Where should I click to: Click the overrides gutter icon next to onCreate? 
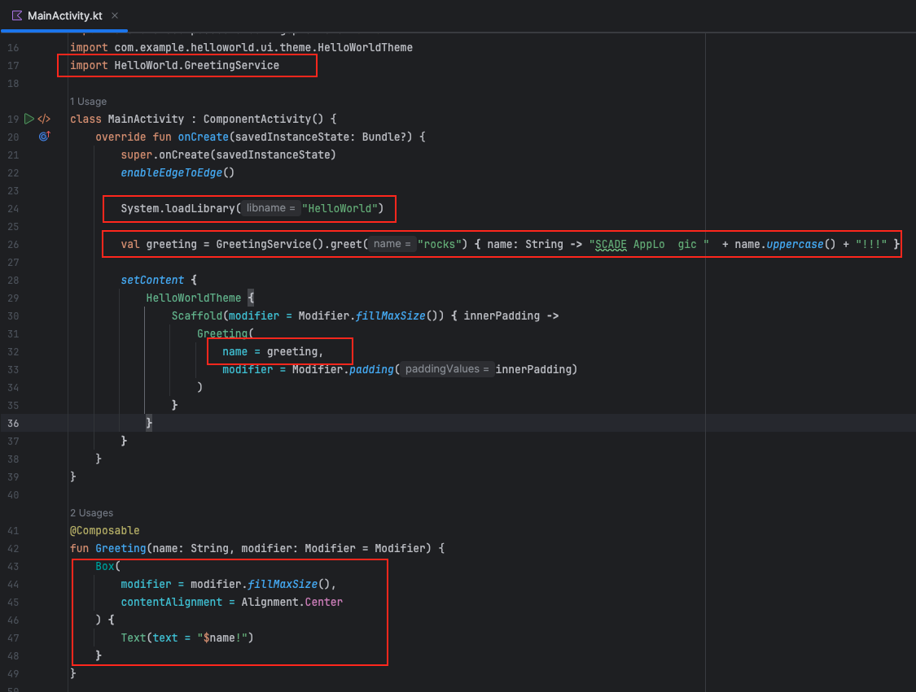tap(44, 137)
